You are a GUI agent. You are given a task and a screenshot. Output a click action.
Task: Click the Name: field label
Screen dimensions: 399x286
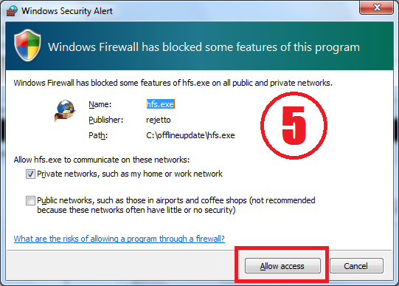click(x=100, y=104)
